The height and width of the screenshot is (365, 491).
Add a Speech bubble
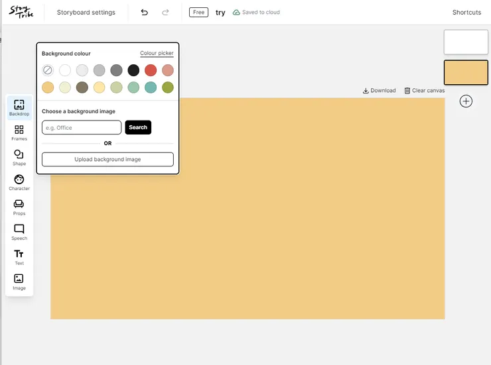[19, 233]
